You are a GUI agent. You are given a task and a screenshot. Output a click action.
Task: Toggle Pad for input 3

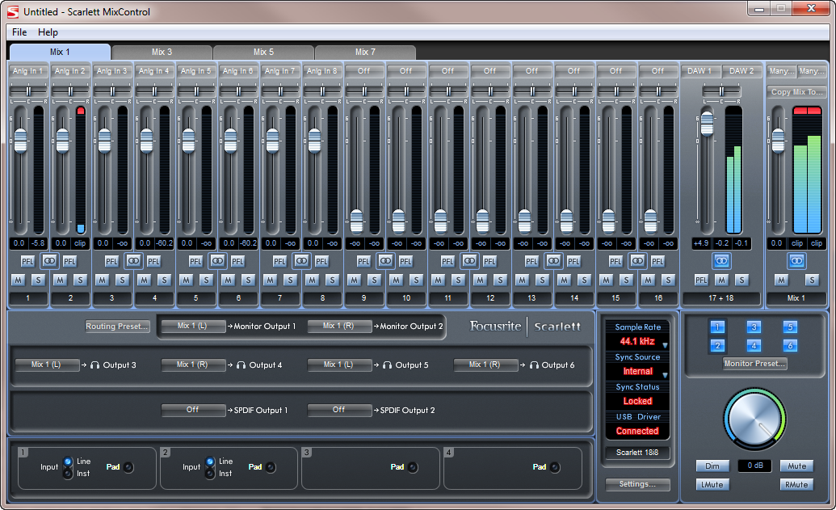[413, 467]
